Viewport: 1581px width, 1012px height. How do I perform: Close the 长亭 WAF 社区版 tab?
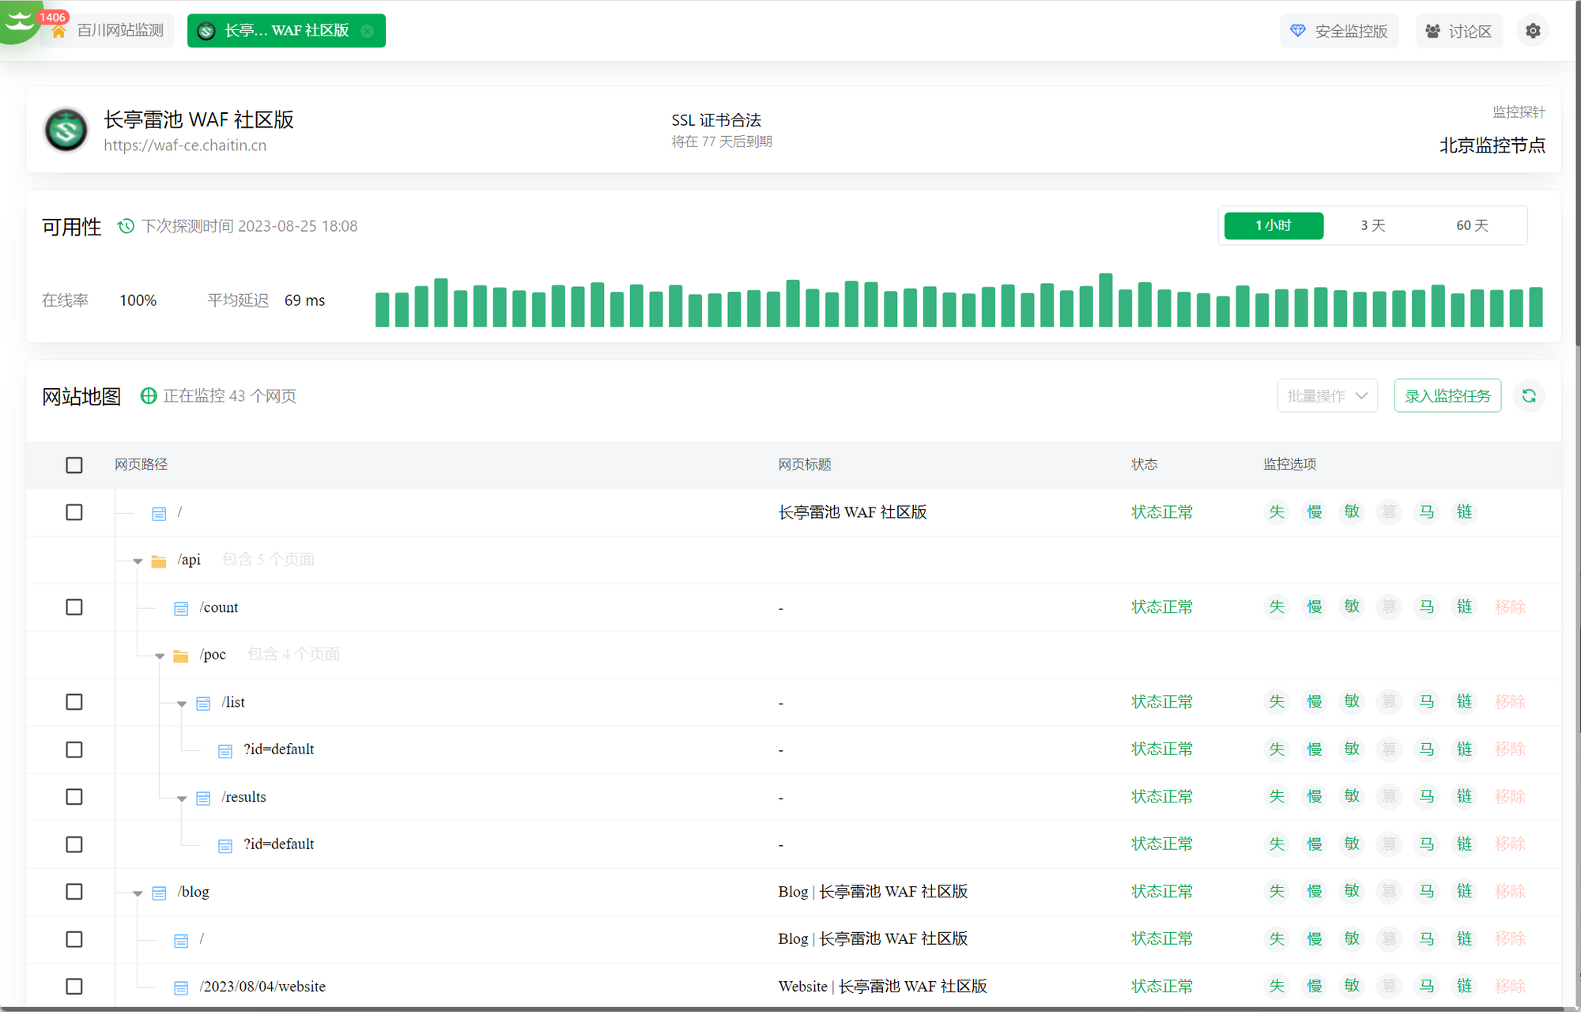point(368,31)
